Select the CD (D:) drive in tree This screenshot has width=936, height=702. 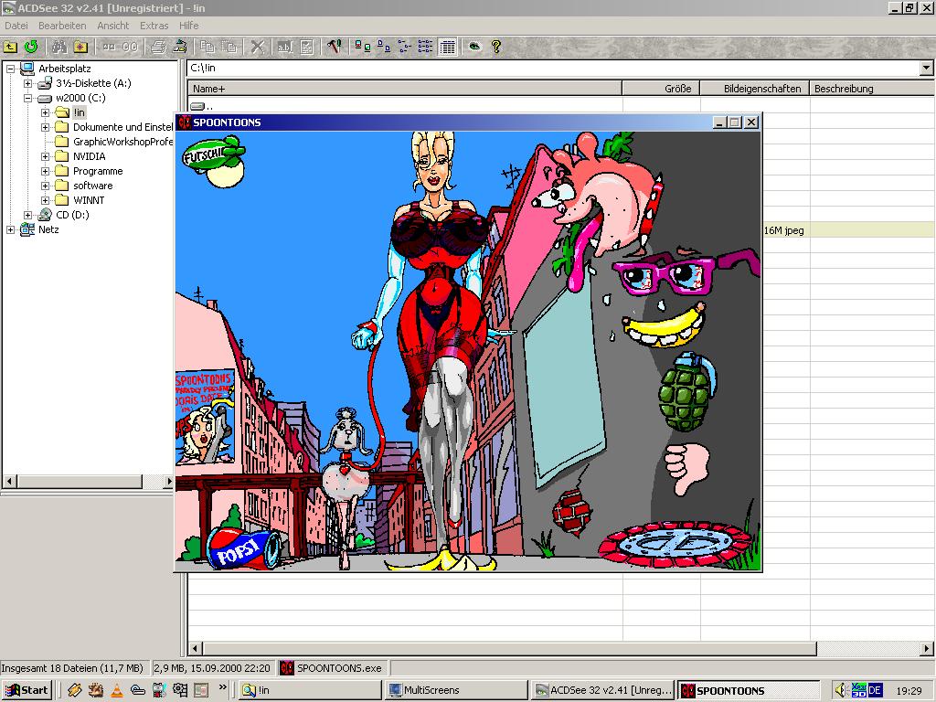(72, 215)
